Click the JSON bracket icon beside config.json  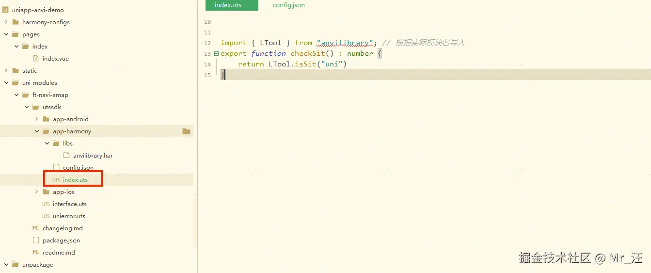pyautogui.click(x=56, y=167)
